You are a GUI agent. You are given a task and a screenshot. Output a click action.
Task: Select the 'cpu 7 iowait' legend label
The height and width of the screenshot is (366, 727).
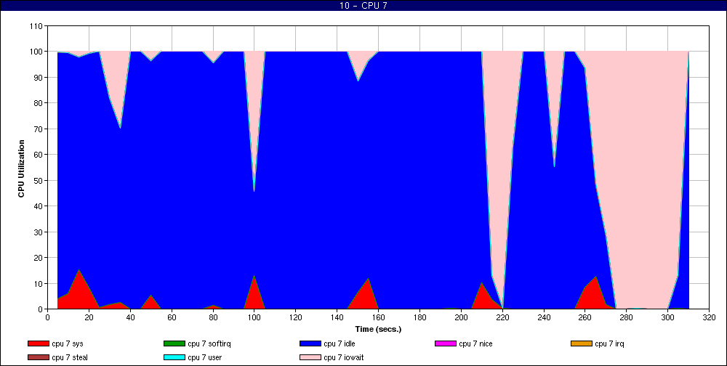coord(344,358)
